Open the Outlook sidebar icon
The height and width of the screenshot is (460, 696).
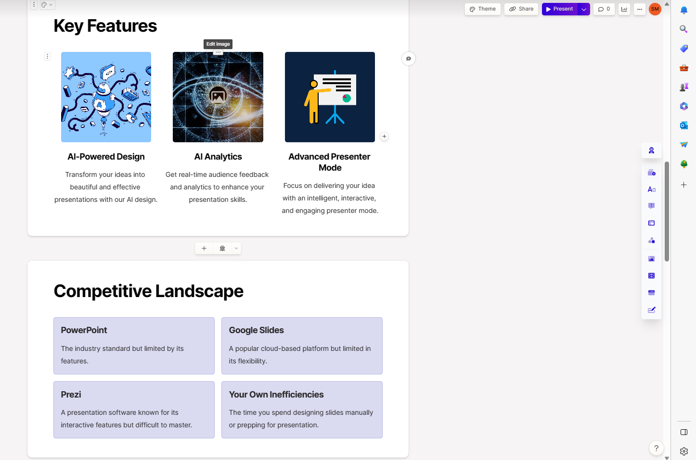(683, 125)
